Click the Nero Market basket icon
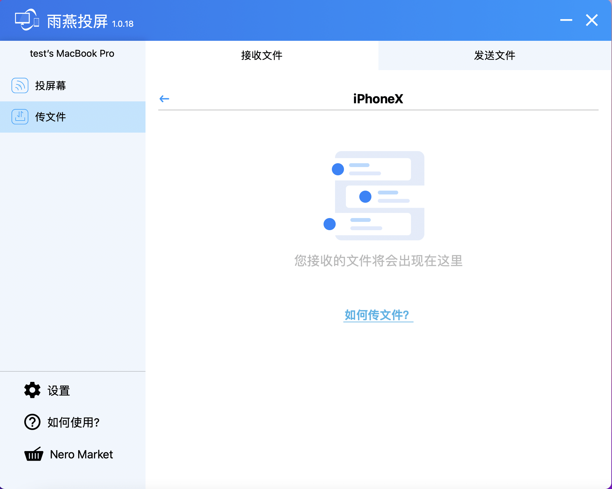 (x=34, y=454)
